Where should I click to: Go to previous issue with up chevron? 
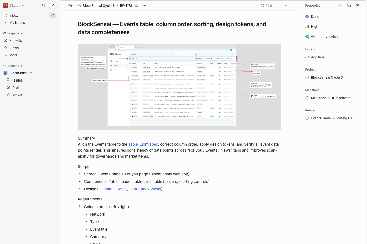[x=286, y=6]
